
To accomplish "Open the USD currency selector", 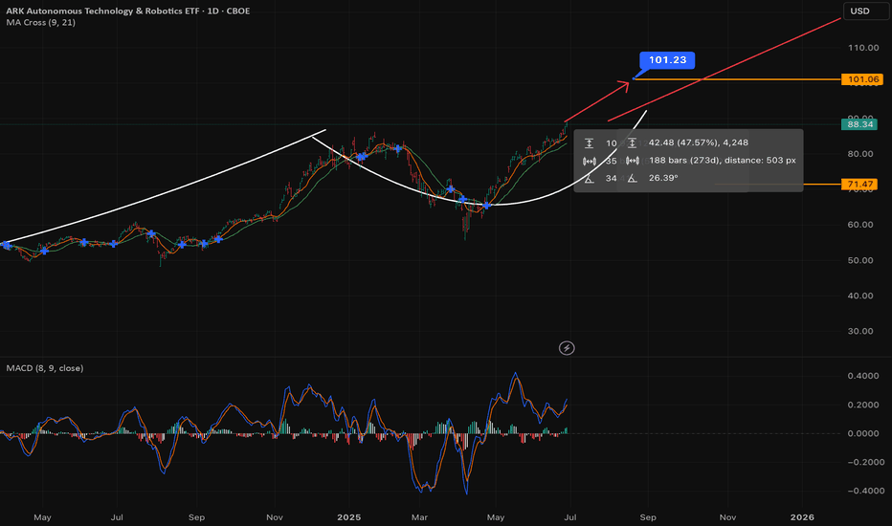I will (x=864, y=11).
